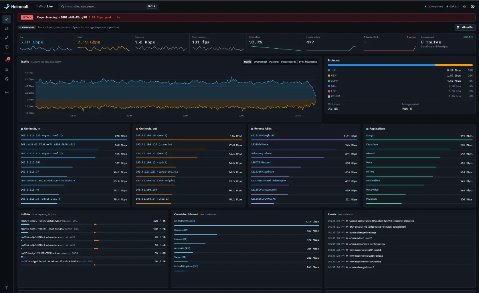Click the Ctrl K shortcut badge
The image size is (479, 293).
(x=151, y=6)
